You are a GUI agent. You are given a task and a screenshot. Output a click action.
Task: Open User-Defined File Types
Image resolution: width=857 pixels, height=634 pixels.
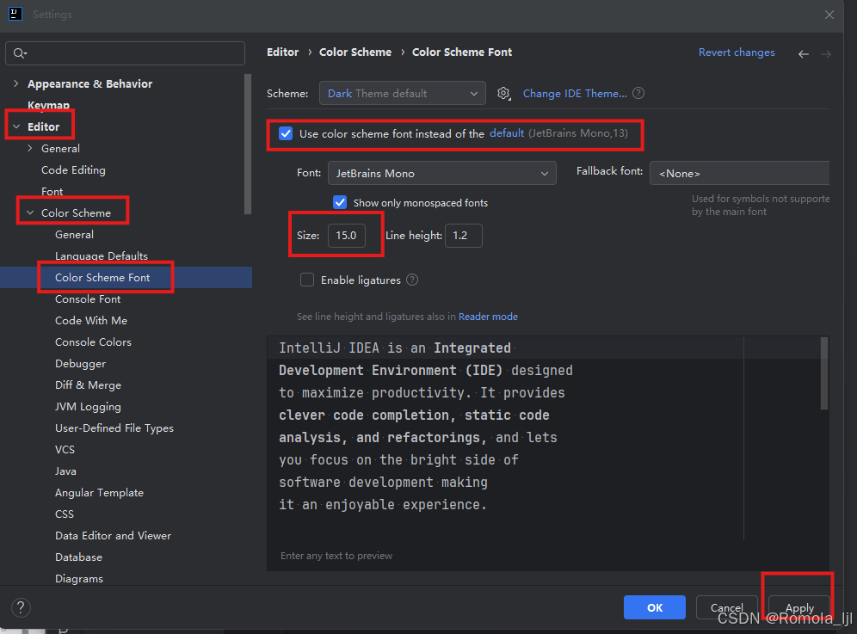pos(114,428)
